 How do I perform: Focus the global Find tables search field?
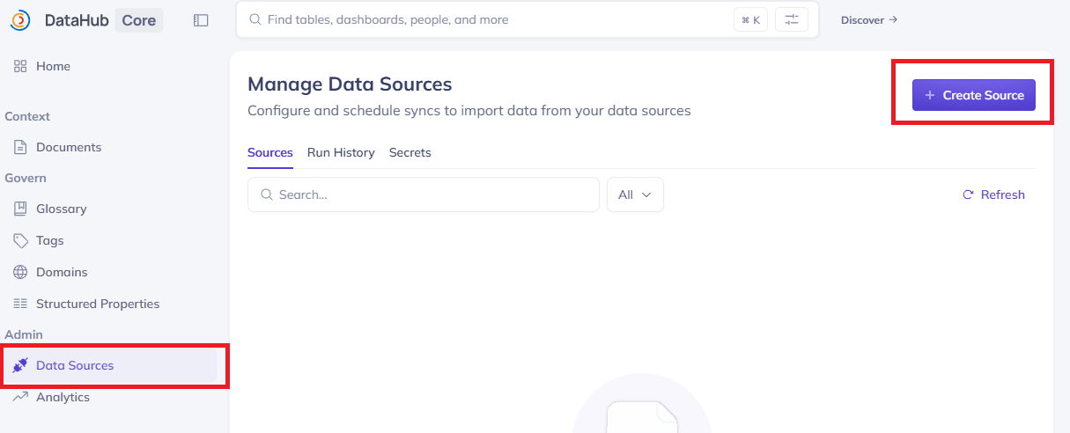point(528,19)
